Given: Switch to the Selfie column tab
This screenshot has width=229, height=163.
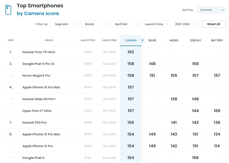Looking at the screenshot, I should point(152,40).
